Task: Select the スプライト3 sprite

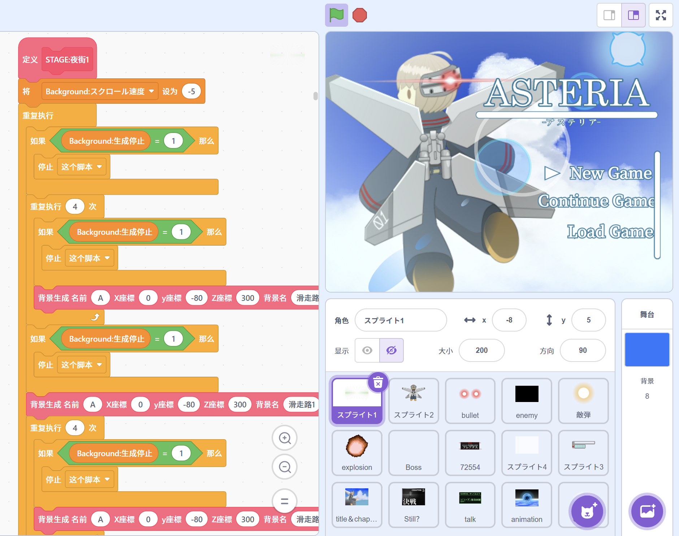Action: (583, 453)
